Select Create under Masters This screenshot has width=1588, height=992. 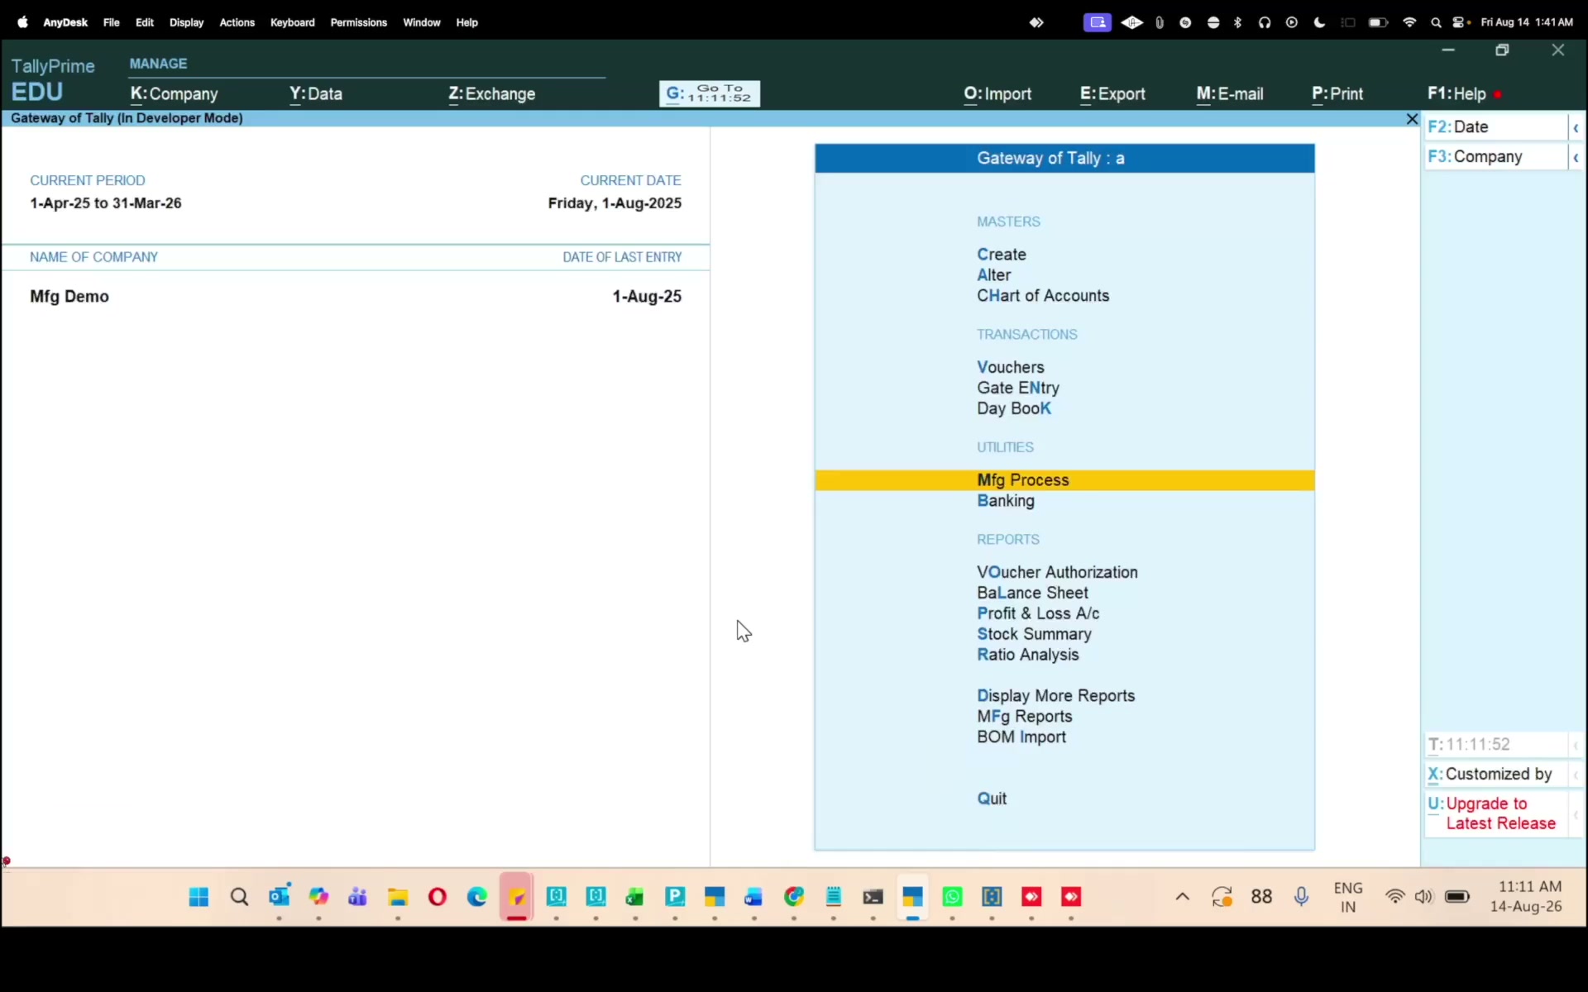tap(1002, 255)
